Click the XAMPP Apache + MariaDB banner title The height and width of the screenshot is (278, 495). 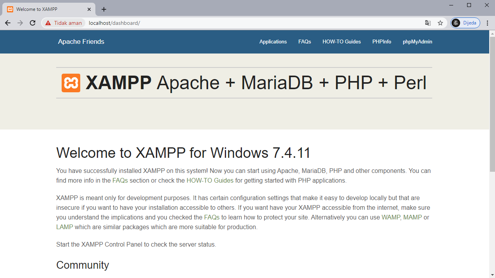coord(256,83)
